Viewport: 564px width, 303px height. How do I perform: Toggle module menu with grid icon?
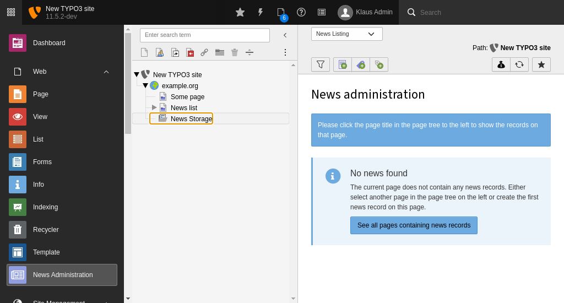point(11,12)
